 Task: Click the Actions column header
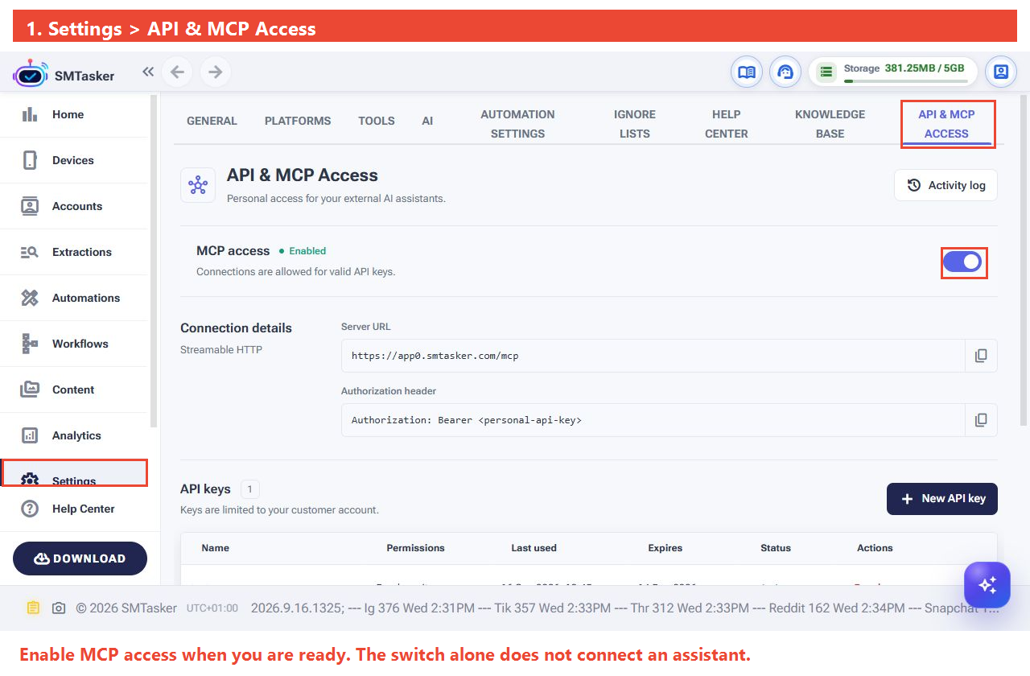[x=875, y=548]
